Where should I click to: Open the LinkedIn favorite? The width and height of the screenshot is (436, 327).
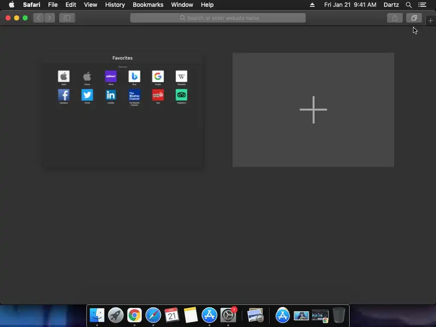(111, 95)
